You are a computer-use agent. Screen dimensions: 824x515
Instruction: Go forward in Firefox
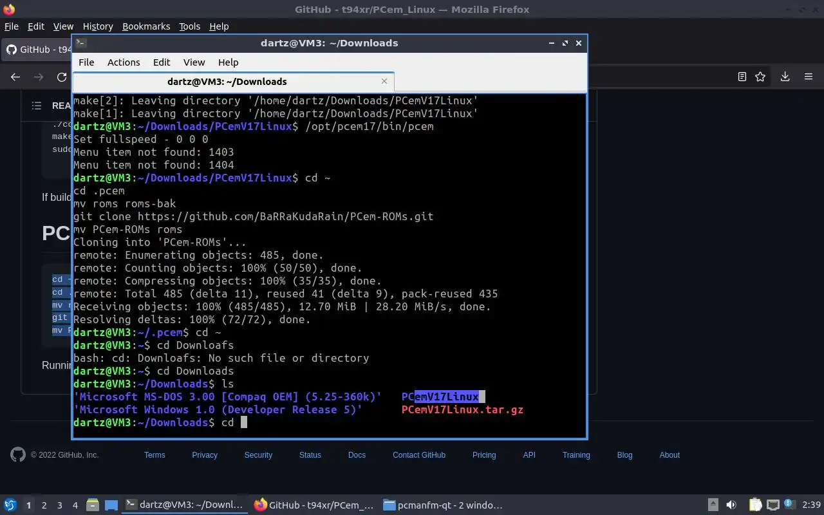(39, 77)
